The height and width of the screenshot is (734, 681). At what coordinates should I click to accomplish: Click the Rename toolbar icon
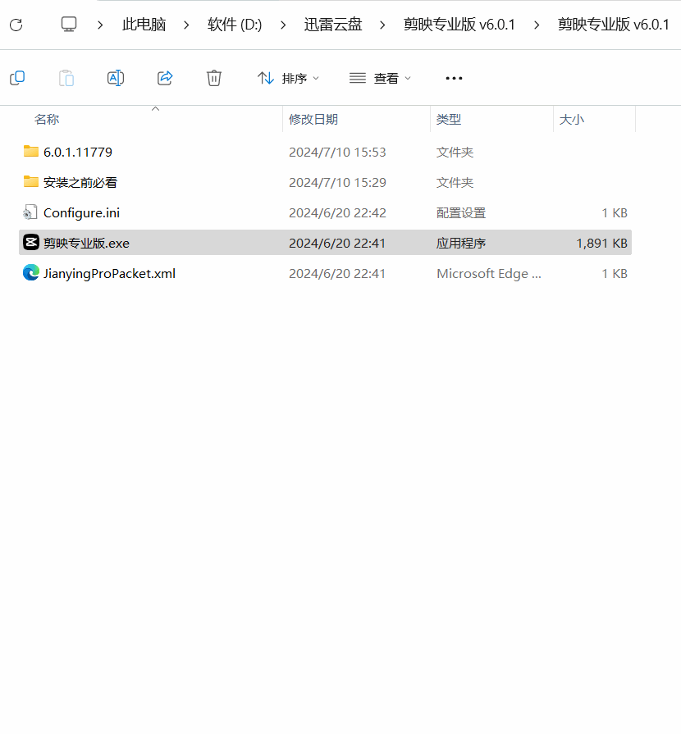116,78
